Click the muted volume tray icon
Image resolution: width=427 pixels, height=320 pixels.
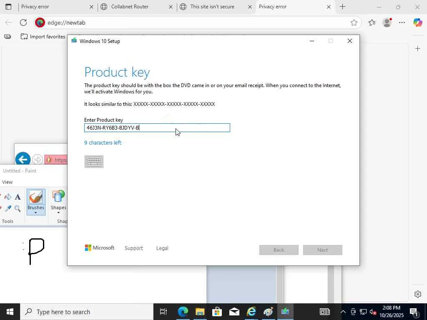click(x=373, y=312)
